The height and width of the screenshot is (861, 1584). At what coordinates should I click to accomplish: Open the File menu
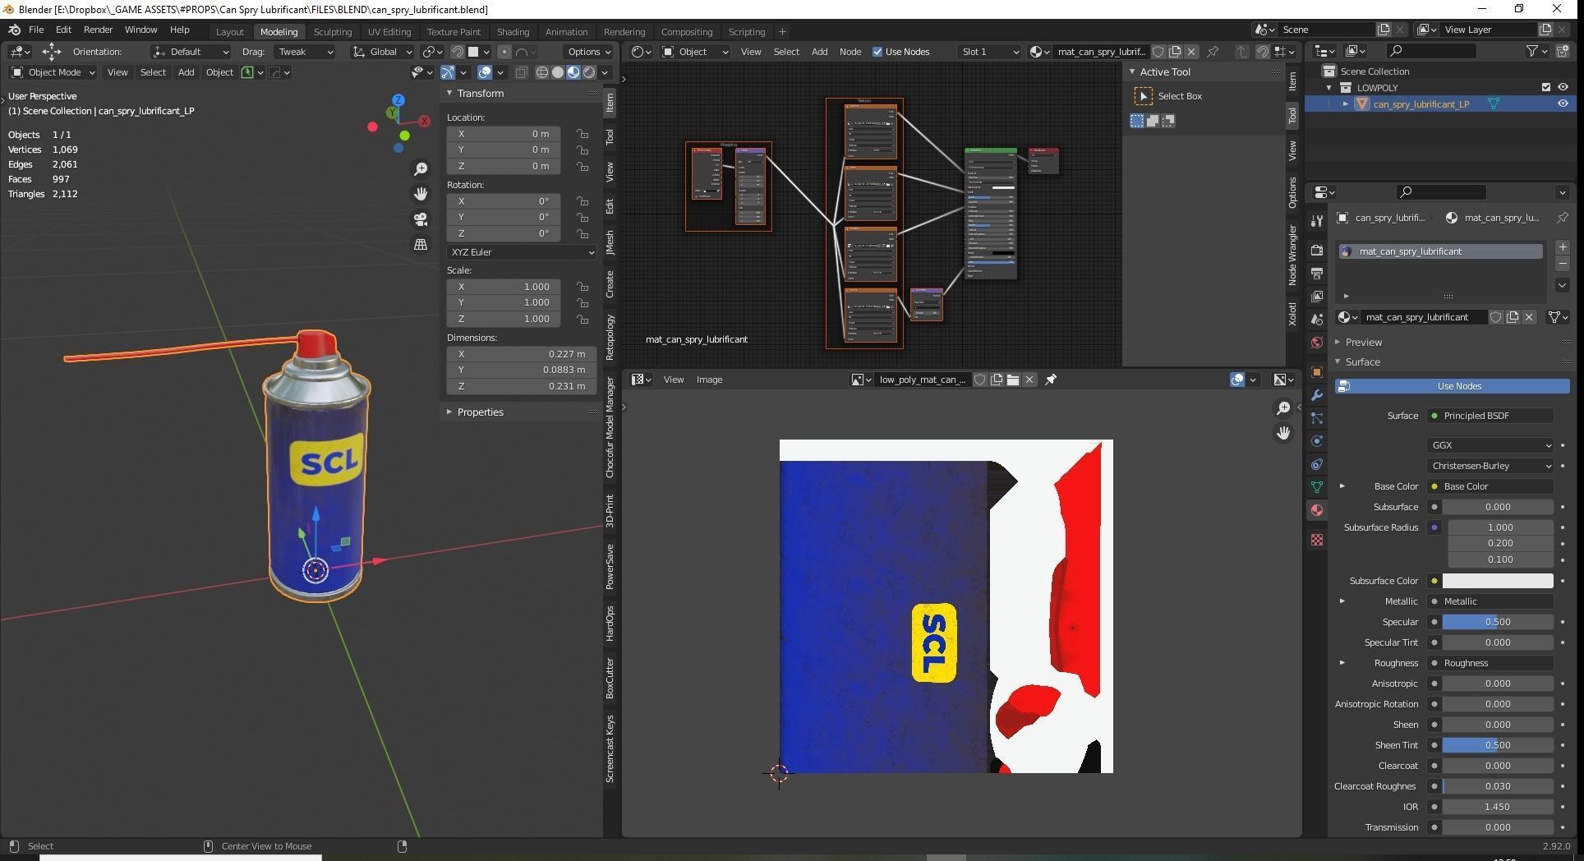(36, 30)
